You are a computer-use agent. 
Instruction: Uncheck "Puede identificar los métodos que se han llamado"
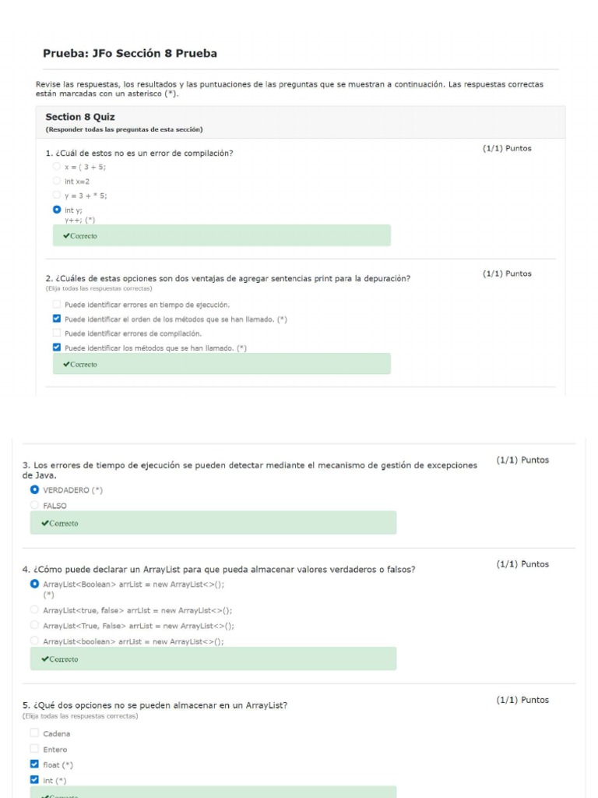(57, 348)
